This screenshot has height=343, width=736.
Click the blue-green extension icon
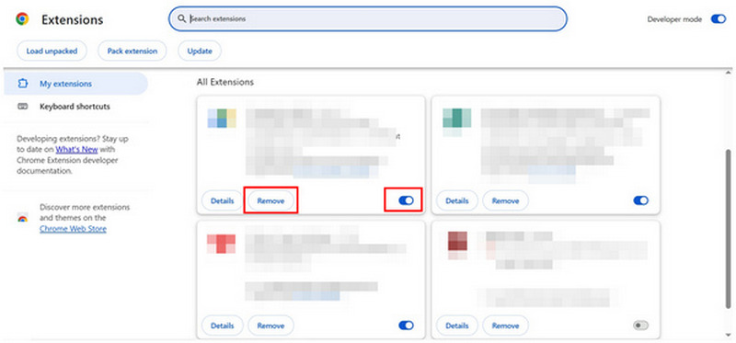tap(222, 119)
